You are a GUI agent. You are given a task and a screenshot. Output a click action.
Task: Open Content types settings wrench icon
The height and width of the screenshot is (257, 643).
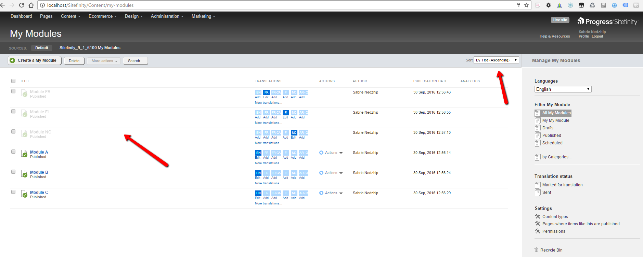(538, 216)
